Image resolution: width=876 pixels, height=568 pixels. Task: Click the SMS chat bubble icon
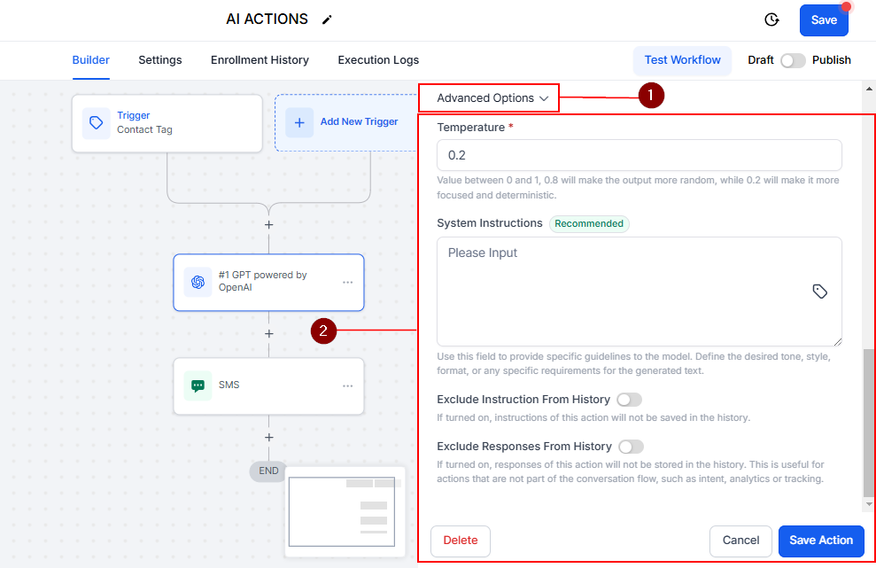(198, 385)
